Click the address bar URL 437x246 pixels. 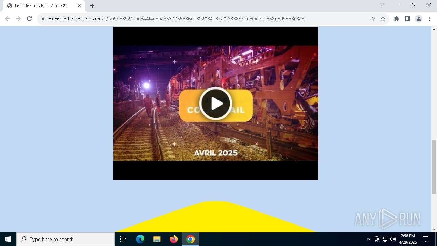pyautogui.click(x=176, y=19)
